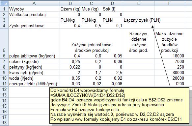Select row 5 header

point(4,41)
